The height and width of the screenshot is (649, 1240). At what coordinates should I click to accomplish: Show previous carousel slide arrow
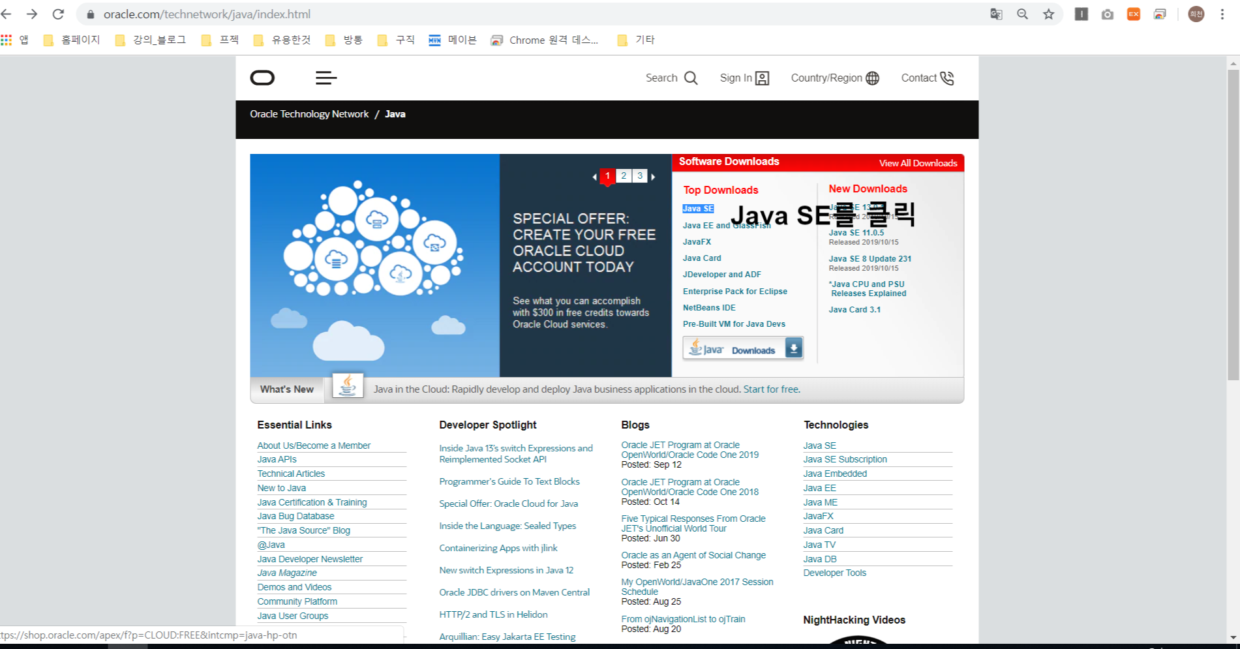[x=594, y=177]
